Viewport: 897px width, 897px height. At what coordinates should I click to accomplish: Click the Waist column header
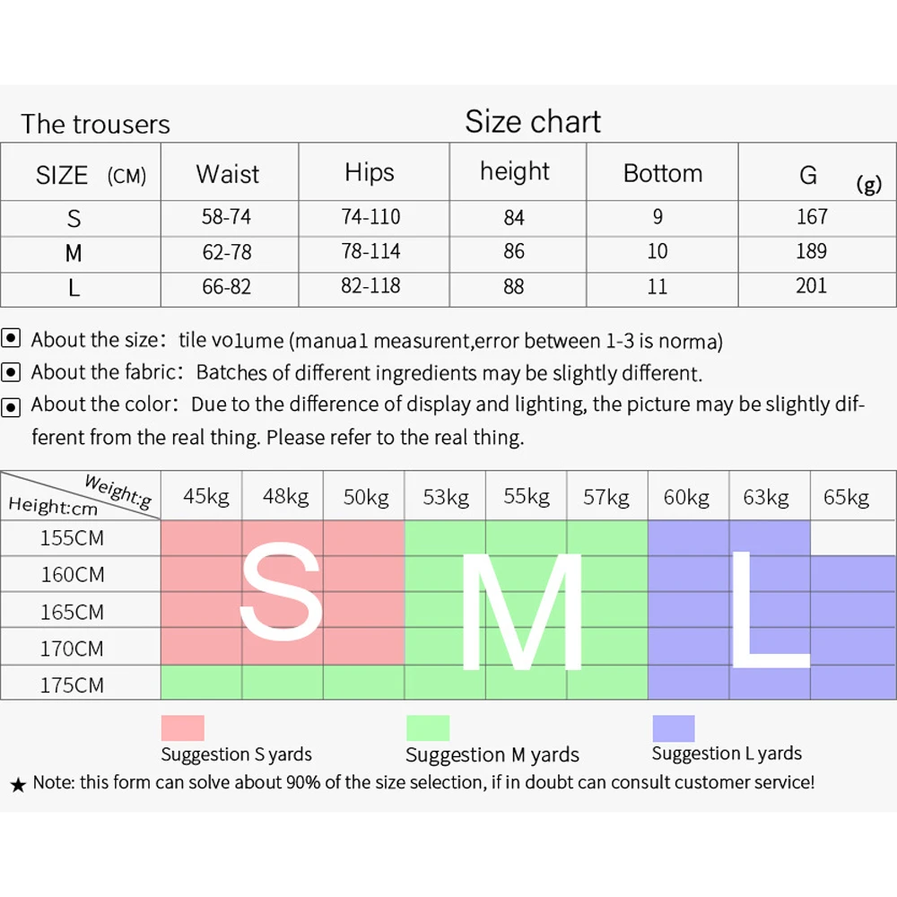pos(228,173)
